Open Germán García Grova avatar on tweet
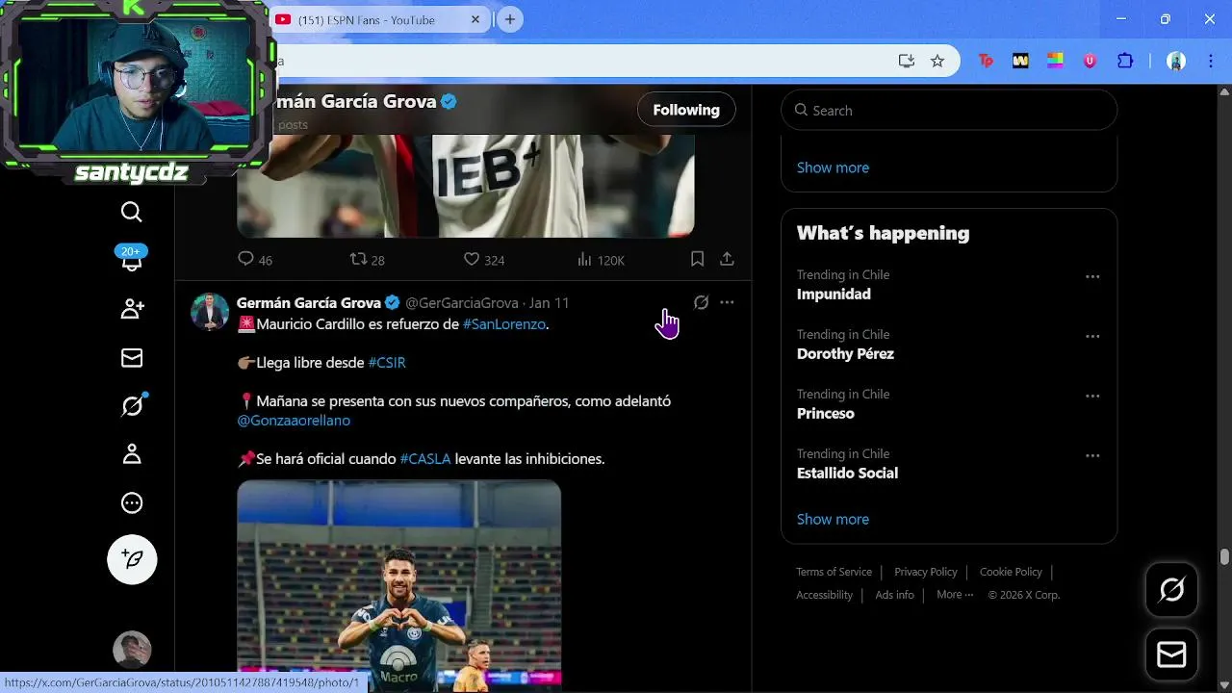The width and height of the screenshot is (1232, 693). click(210, 312)
